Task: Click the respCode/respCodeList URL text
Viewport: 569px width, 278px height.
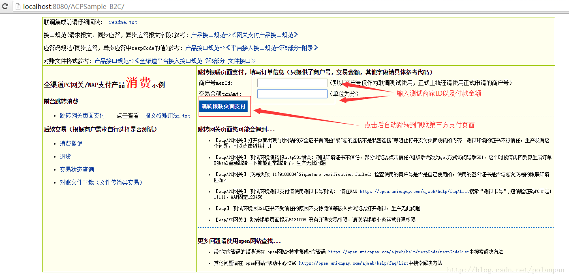Action: 398,252
